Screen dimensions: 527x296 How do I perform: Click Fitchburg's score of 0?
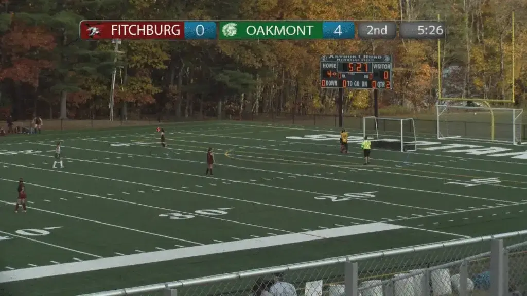[x=200, y=30]
